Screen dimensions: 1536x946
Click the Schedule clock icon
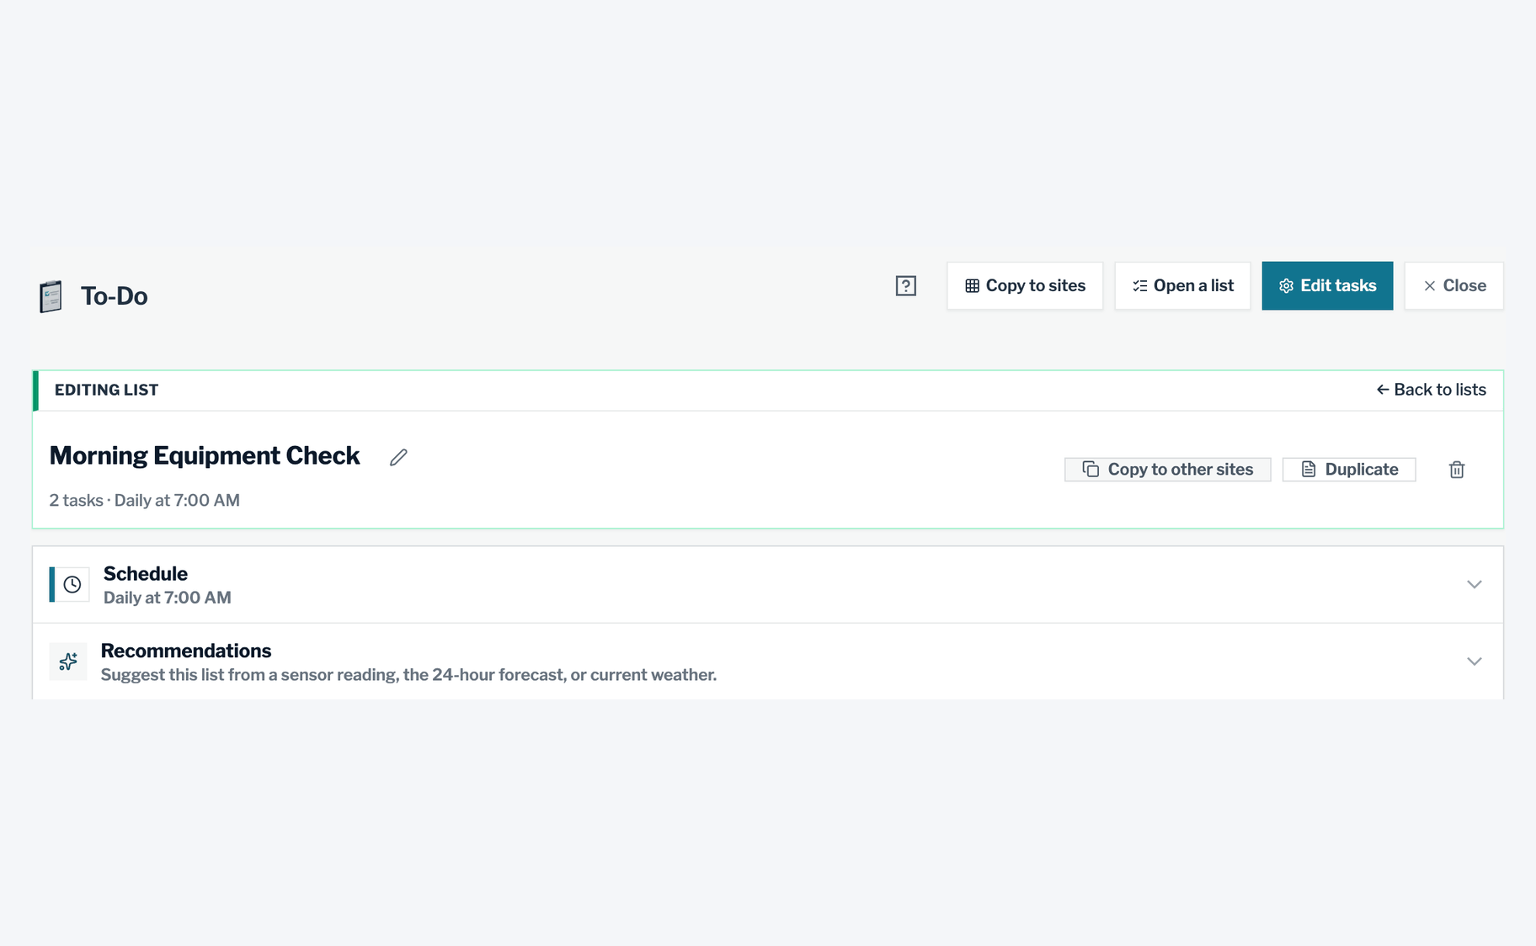pos(72,584)
